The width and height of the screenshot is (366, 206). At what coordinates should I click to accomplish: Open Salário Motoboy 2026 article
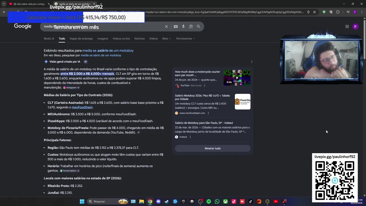click(202, 97)
